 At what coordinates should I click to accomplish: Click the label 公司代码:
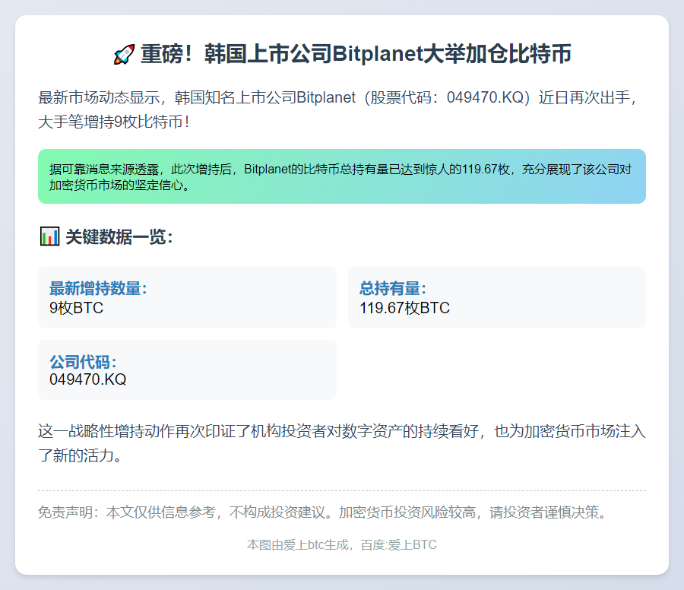click(x=83, y=362)
